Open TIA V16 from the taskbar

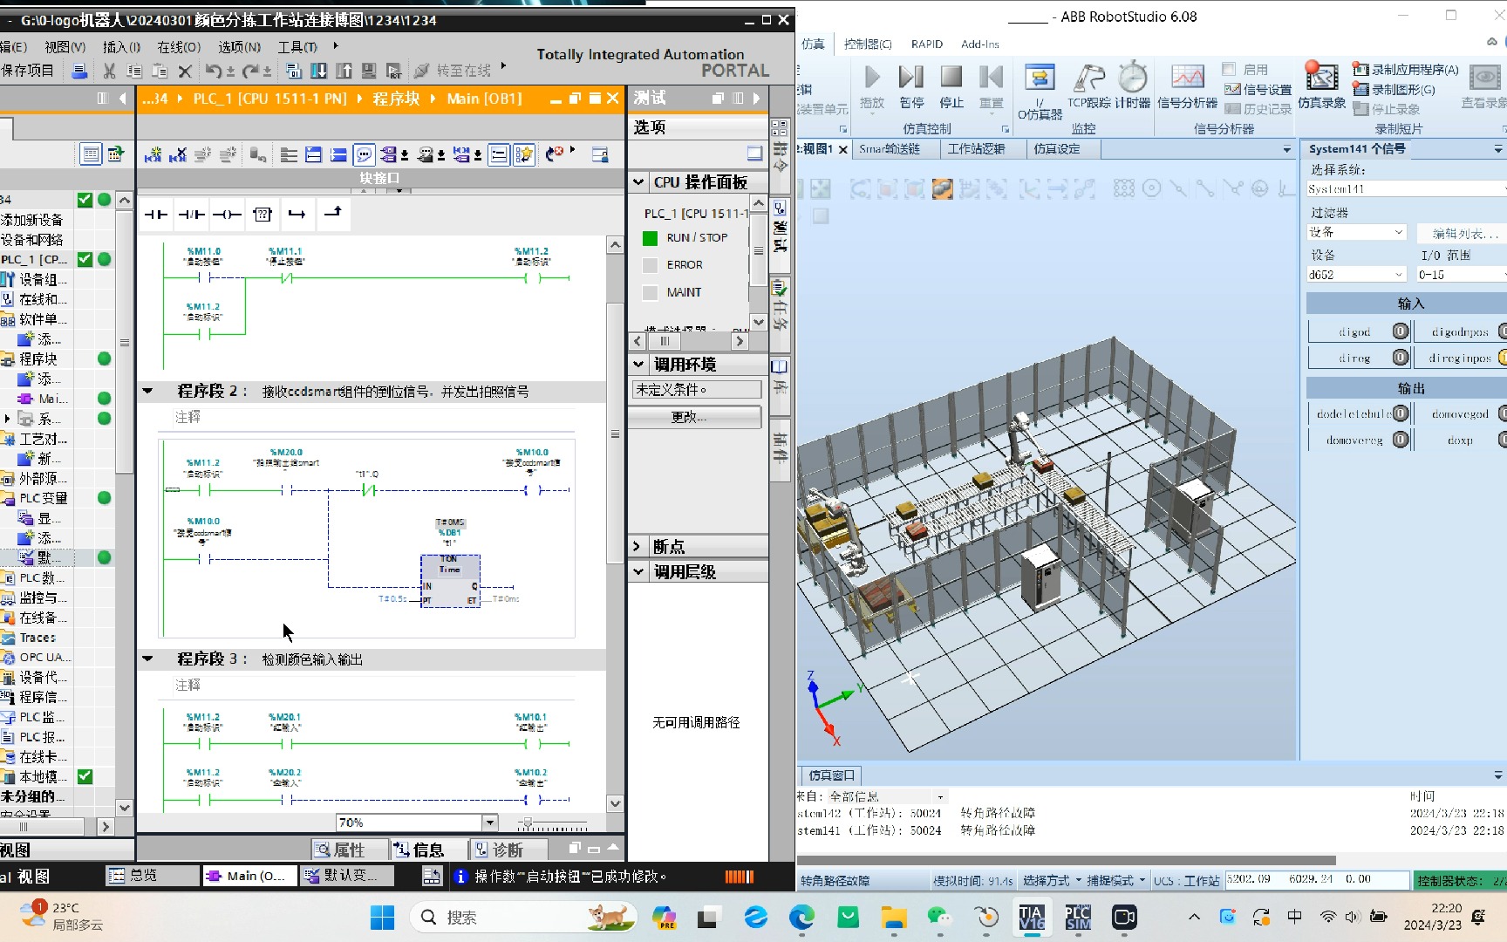pos(1032,917)
